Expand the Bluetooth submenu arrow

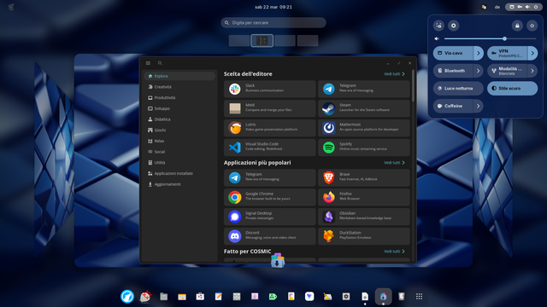[x=479, y=71]
